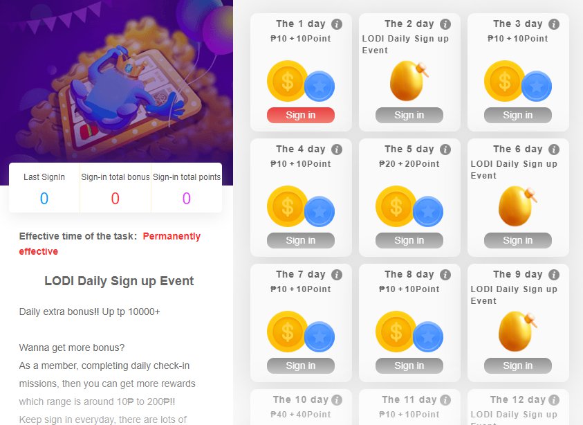
Task: Click Sign in on The 4 day card
Action: tap(300, 240)
